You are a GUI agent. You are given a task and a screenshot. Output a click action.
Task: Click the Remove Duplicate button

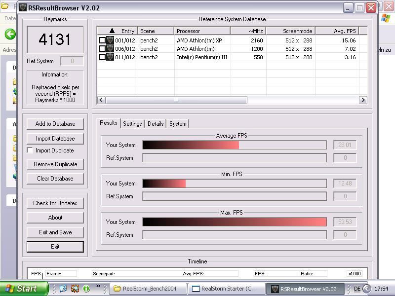click(x=55, y=164)
